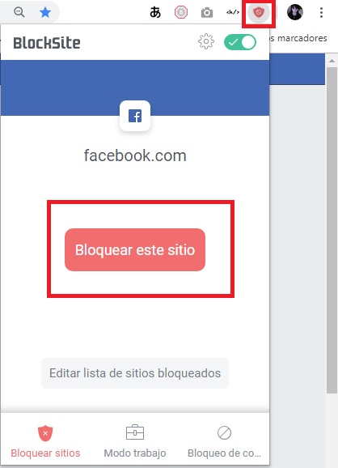Image resolution: width=338 pixels, height=468 pixels.
Task: Click the BlockSite logo text
Action: [47, 43]
